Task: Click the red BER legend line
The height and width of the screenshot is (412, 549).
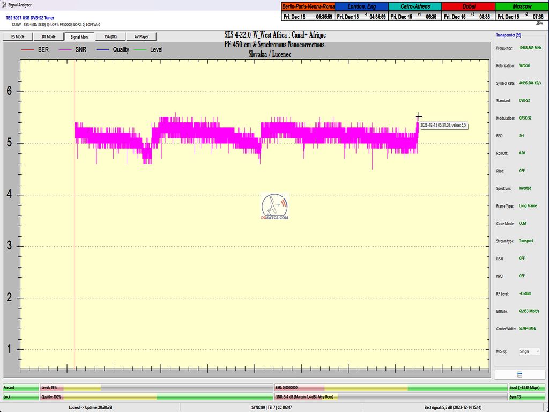Action: tap(28, 50)
